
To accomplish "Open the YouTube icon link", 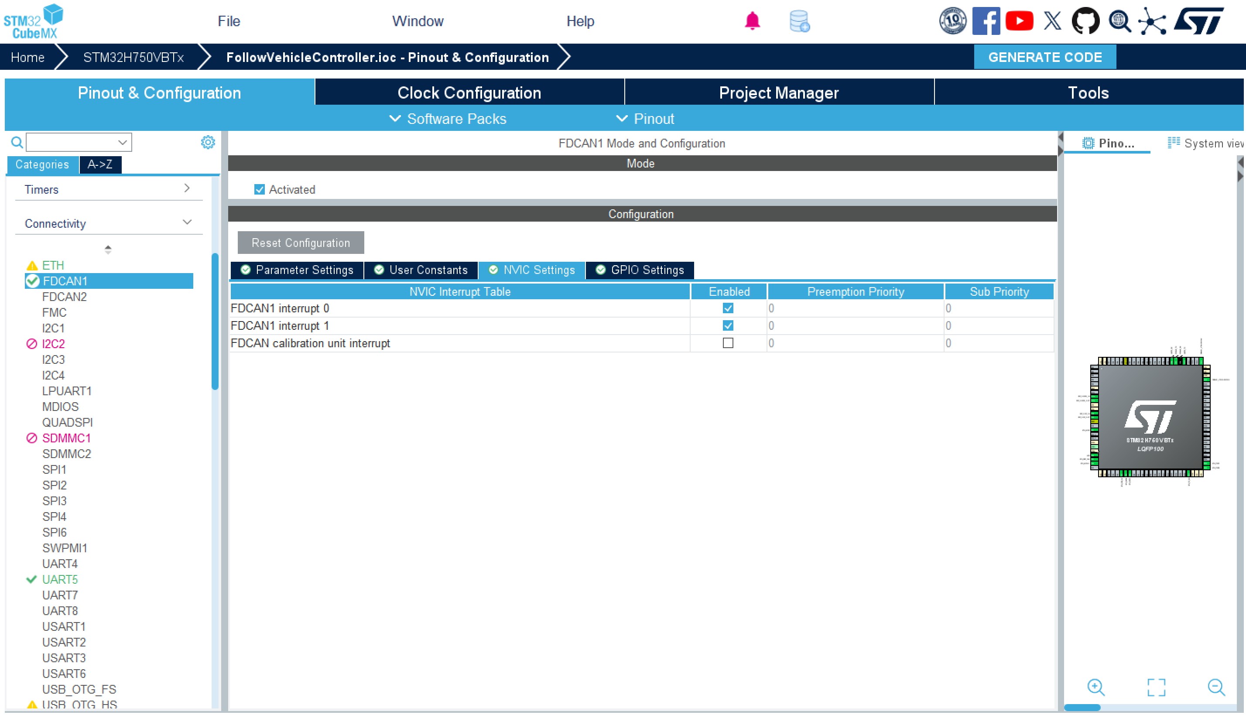I will tap(1019, 21).
